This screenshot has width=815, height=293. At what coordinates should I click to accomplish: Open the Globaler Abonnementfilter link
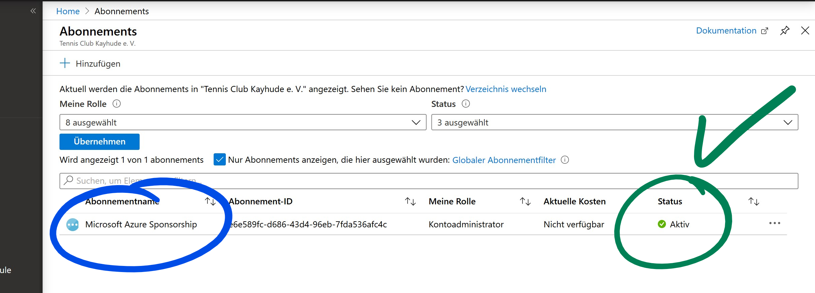(504, 160)
